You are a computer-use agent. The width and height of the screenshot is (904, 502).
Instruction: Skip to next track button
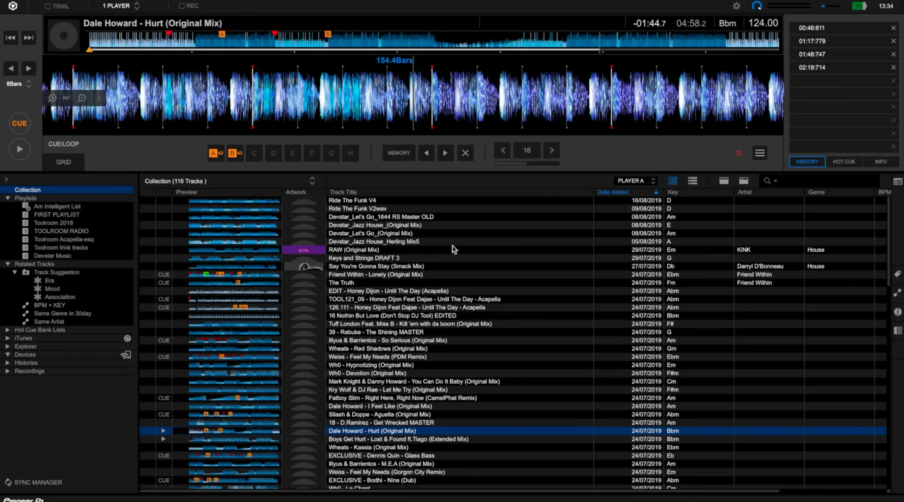tap(29, 38)
